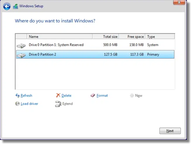Click the red X Delete icon
The image size is (191, 144).
(58, 96)
